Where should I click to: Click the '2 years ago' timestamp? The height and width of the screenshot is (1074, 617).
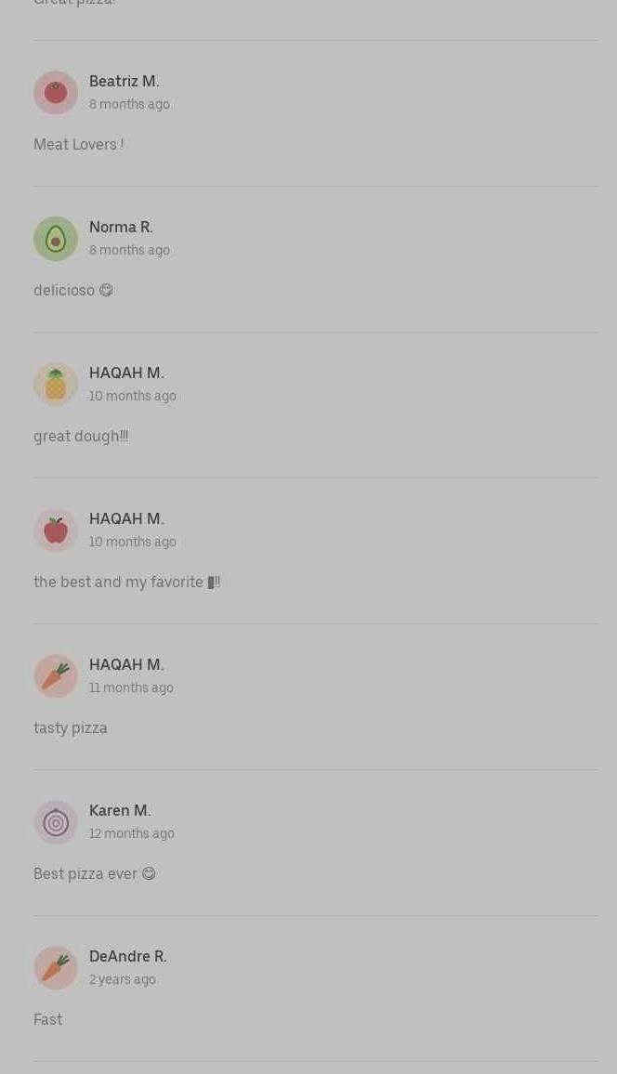pyautogui.click(x=123, y=979)
